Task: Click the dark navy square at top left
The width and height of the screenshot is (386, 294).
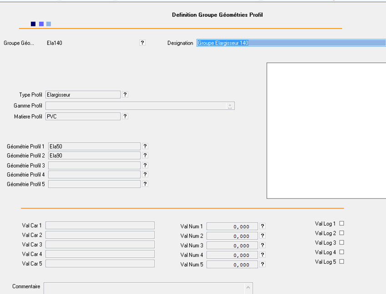Action: pos(33,24)
